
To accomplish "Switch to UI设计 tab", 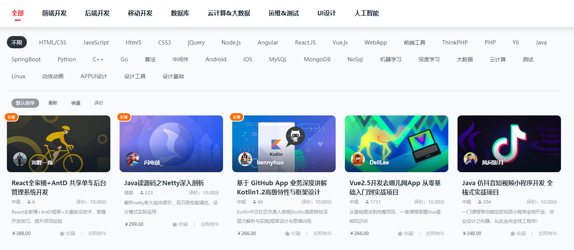I will 326,13.
